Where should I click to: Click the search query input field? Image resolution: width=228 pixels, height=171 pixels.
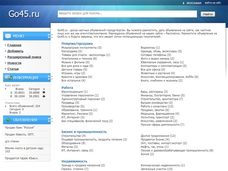[x=127, y=14]
